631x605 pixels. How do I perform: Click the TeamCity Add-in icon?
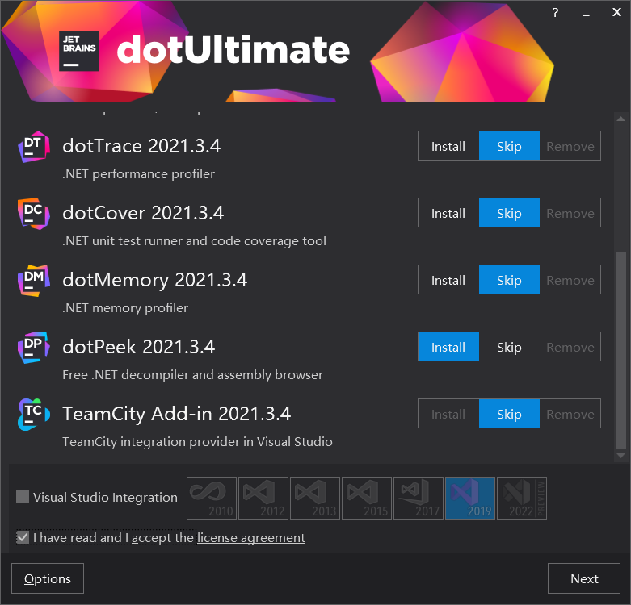pyautogui.click(x=34, y=415)
